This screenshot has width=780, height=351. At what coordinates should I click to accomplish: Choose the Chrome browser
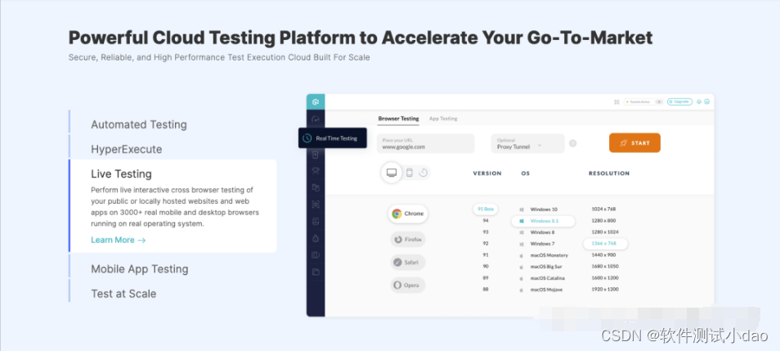coord(408,214)
